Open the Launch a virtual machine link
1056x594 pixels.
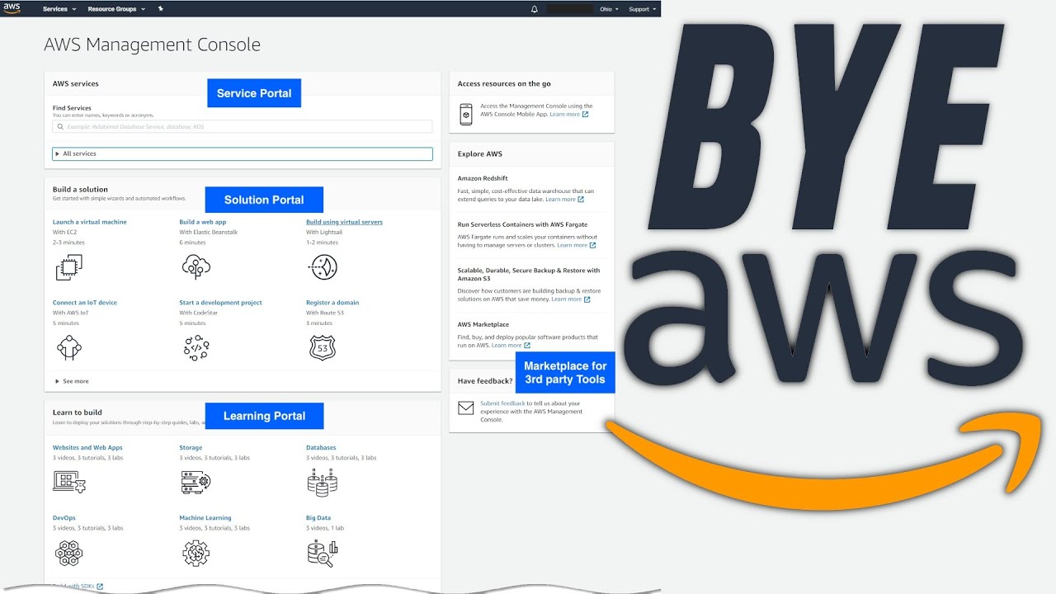pyautogui.click(x=90, y=222)
